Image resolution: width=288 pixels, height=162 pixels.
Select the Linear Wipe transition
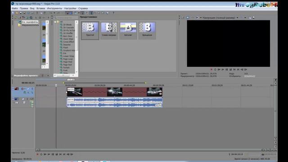click(x=68, y=56)
